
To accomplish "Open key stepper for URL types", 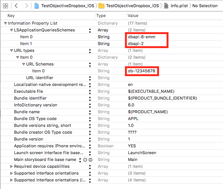I will click(90, 51).
